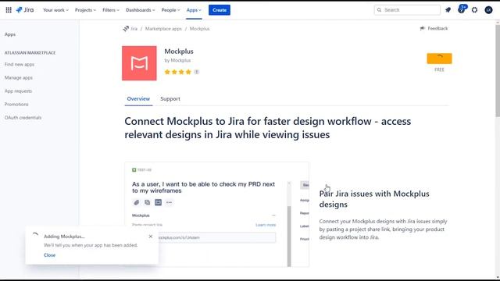
Task: Open the notifications icon in header
Action: (x=448, y=10)
